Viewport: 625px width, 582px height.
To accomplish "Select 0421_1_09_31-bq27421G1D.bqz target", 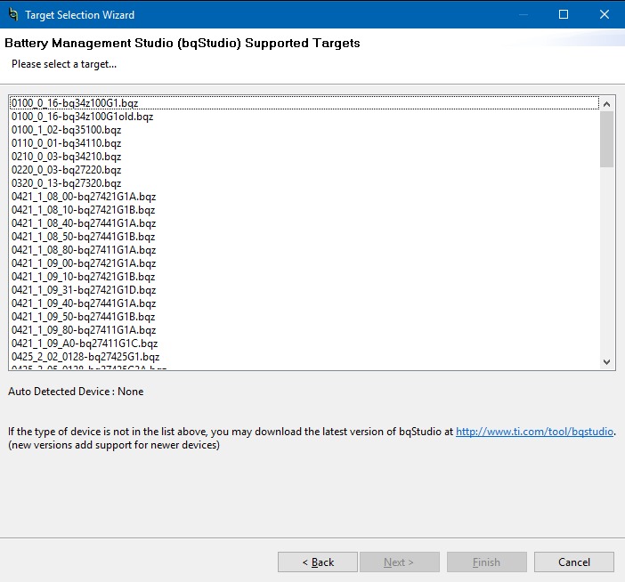I will click(x=304, y=290).
